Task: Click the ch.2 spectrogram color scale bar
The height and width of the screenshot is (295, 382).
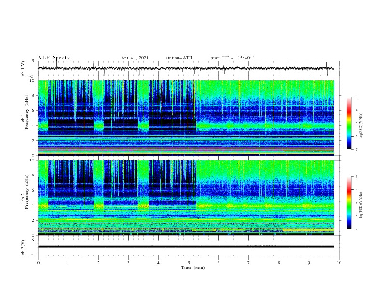Action: click(349, 203)
